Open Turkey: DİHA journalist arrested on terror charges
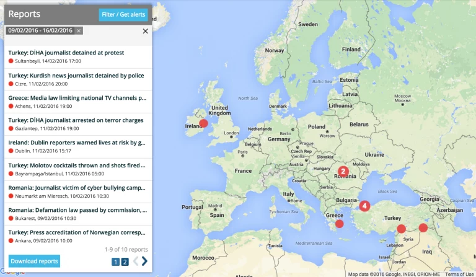The image size is (476, 277). [x=76, y=120]
